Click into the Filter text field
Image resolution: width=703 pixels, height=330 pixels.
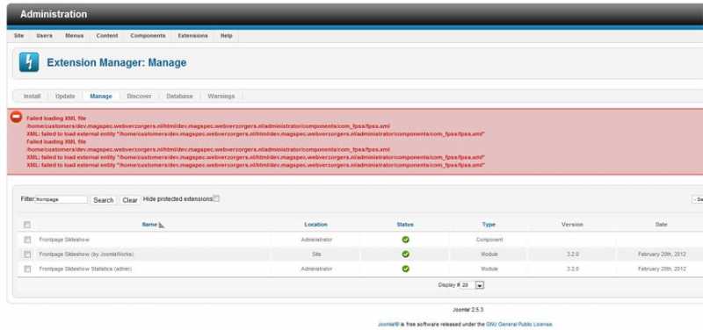point(61,200)
